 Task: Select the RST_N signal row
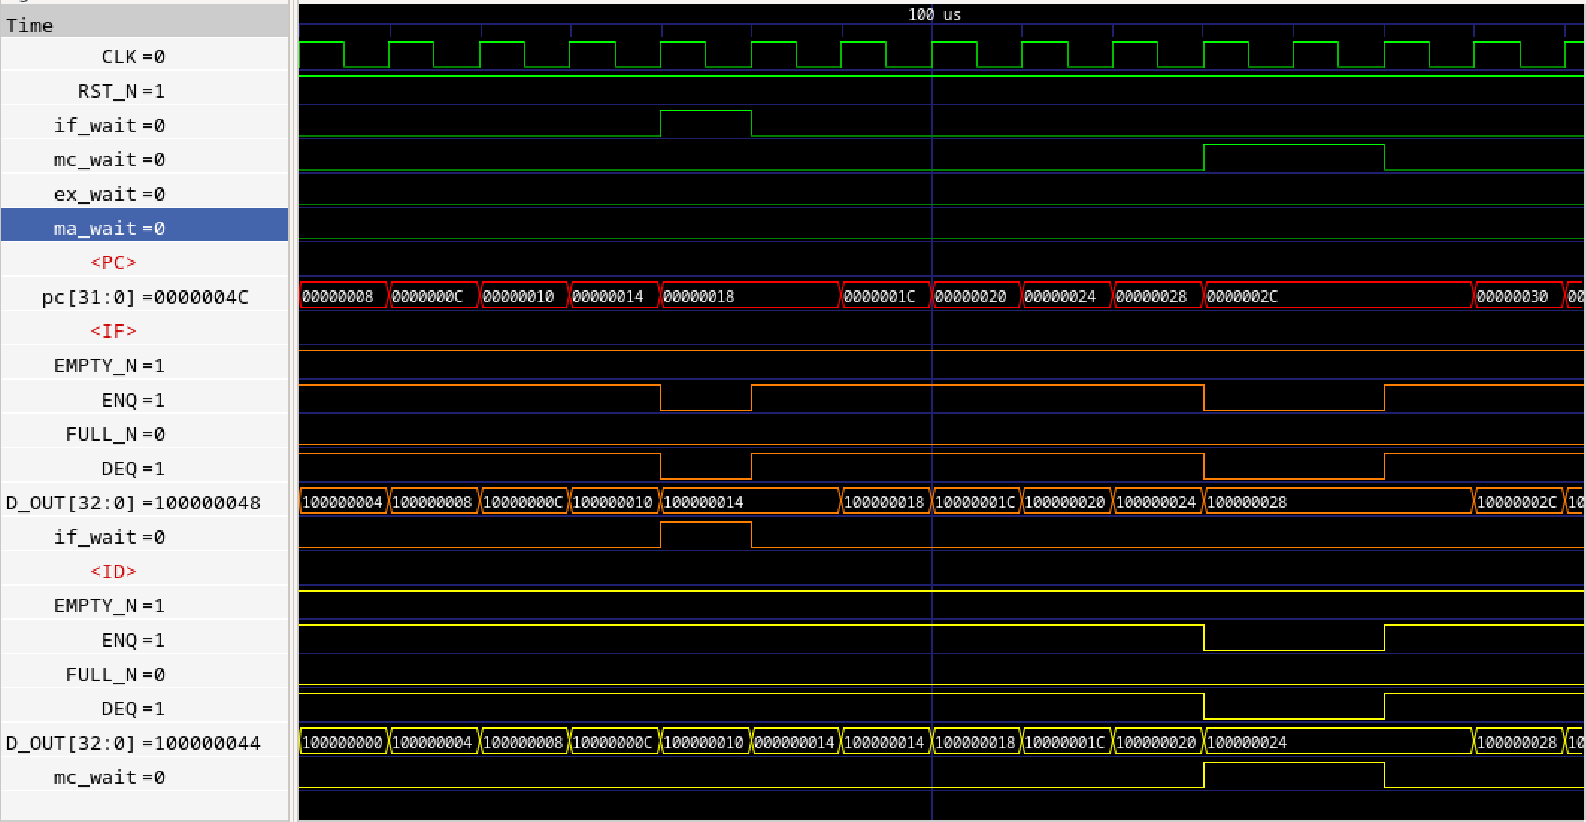pyautogui.click(x=121, y=91)
